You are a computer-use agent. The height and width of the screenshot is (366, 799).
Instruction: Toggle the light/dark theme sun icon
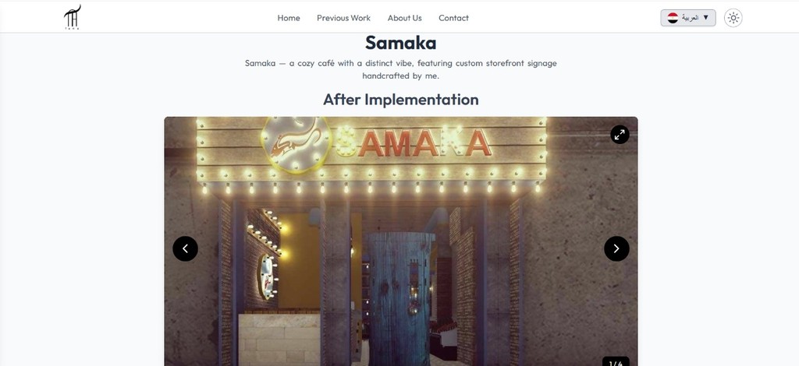(x=733, y=18)
